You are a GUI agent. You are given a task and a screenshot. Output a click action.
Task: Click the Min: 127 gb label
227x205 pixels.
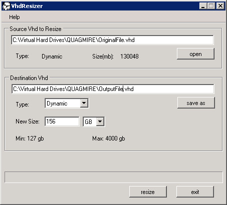(x=30, y=138)
